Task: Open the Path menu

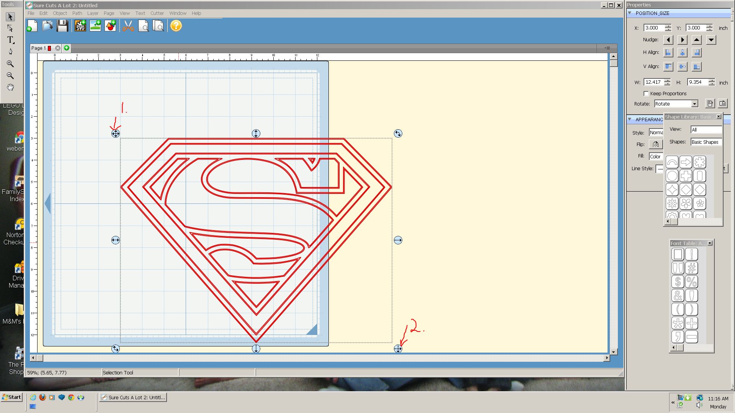Action: (x=77, y=13)
